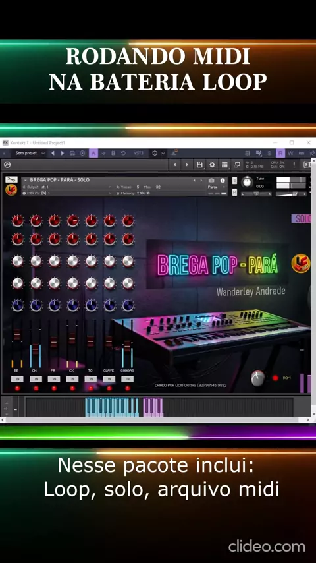
Task: Click previous arrow in Kontakt header
Action: click(174, 165)
